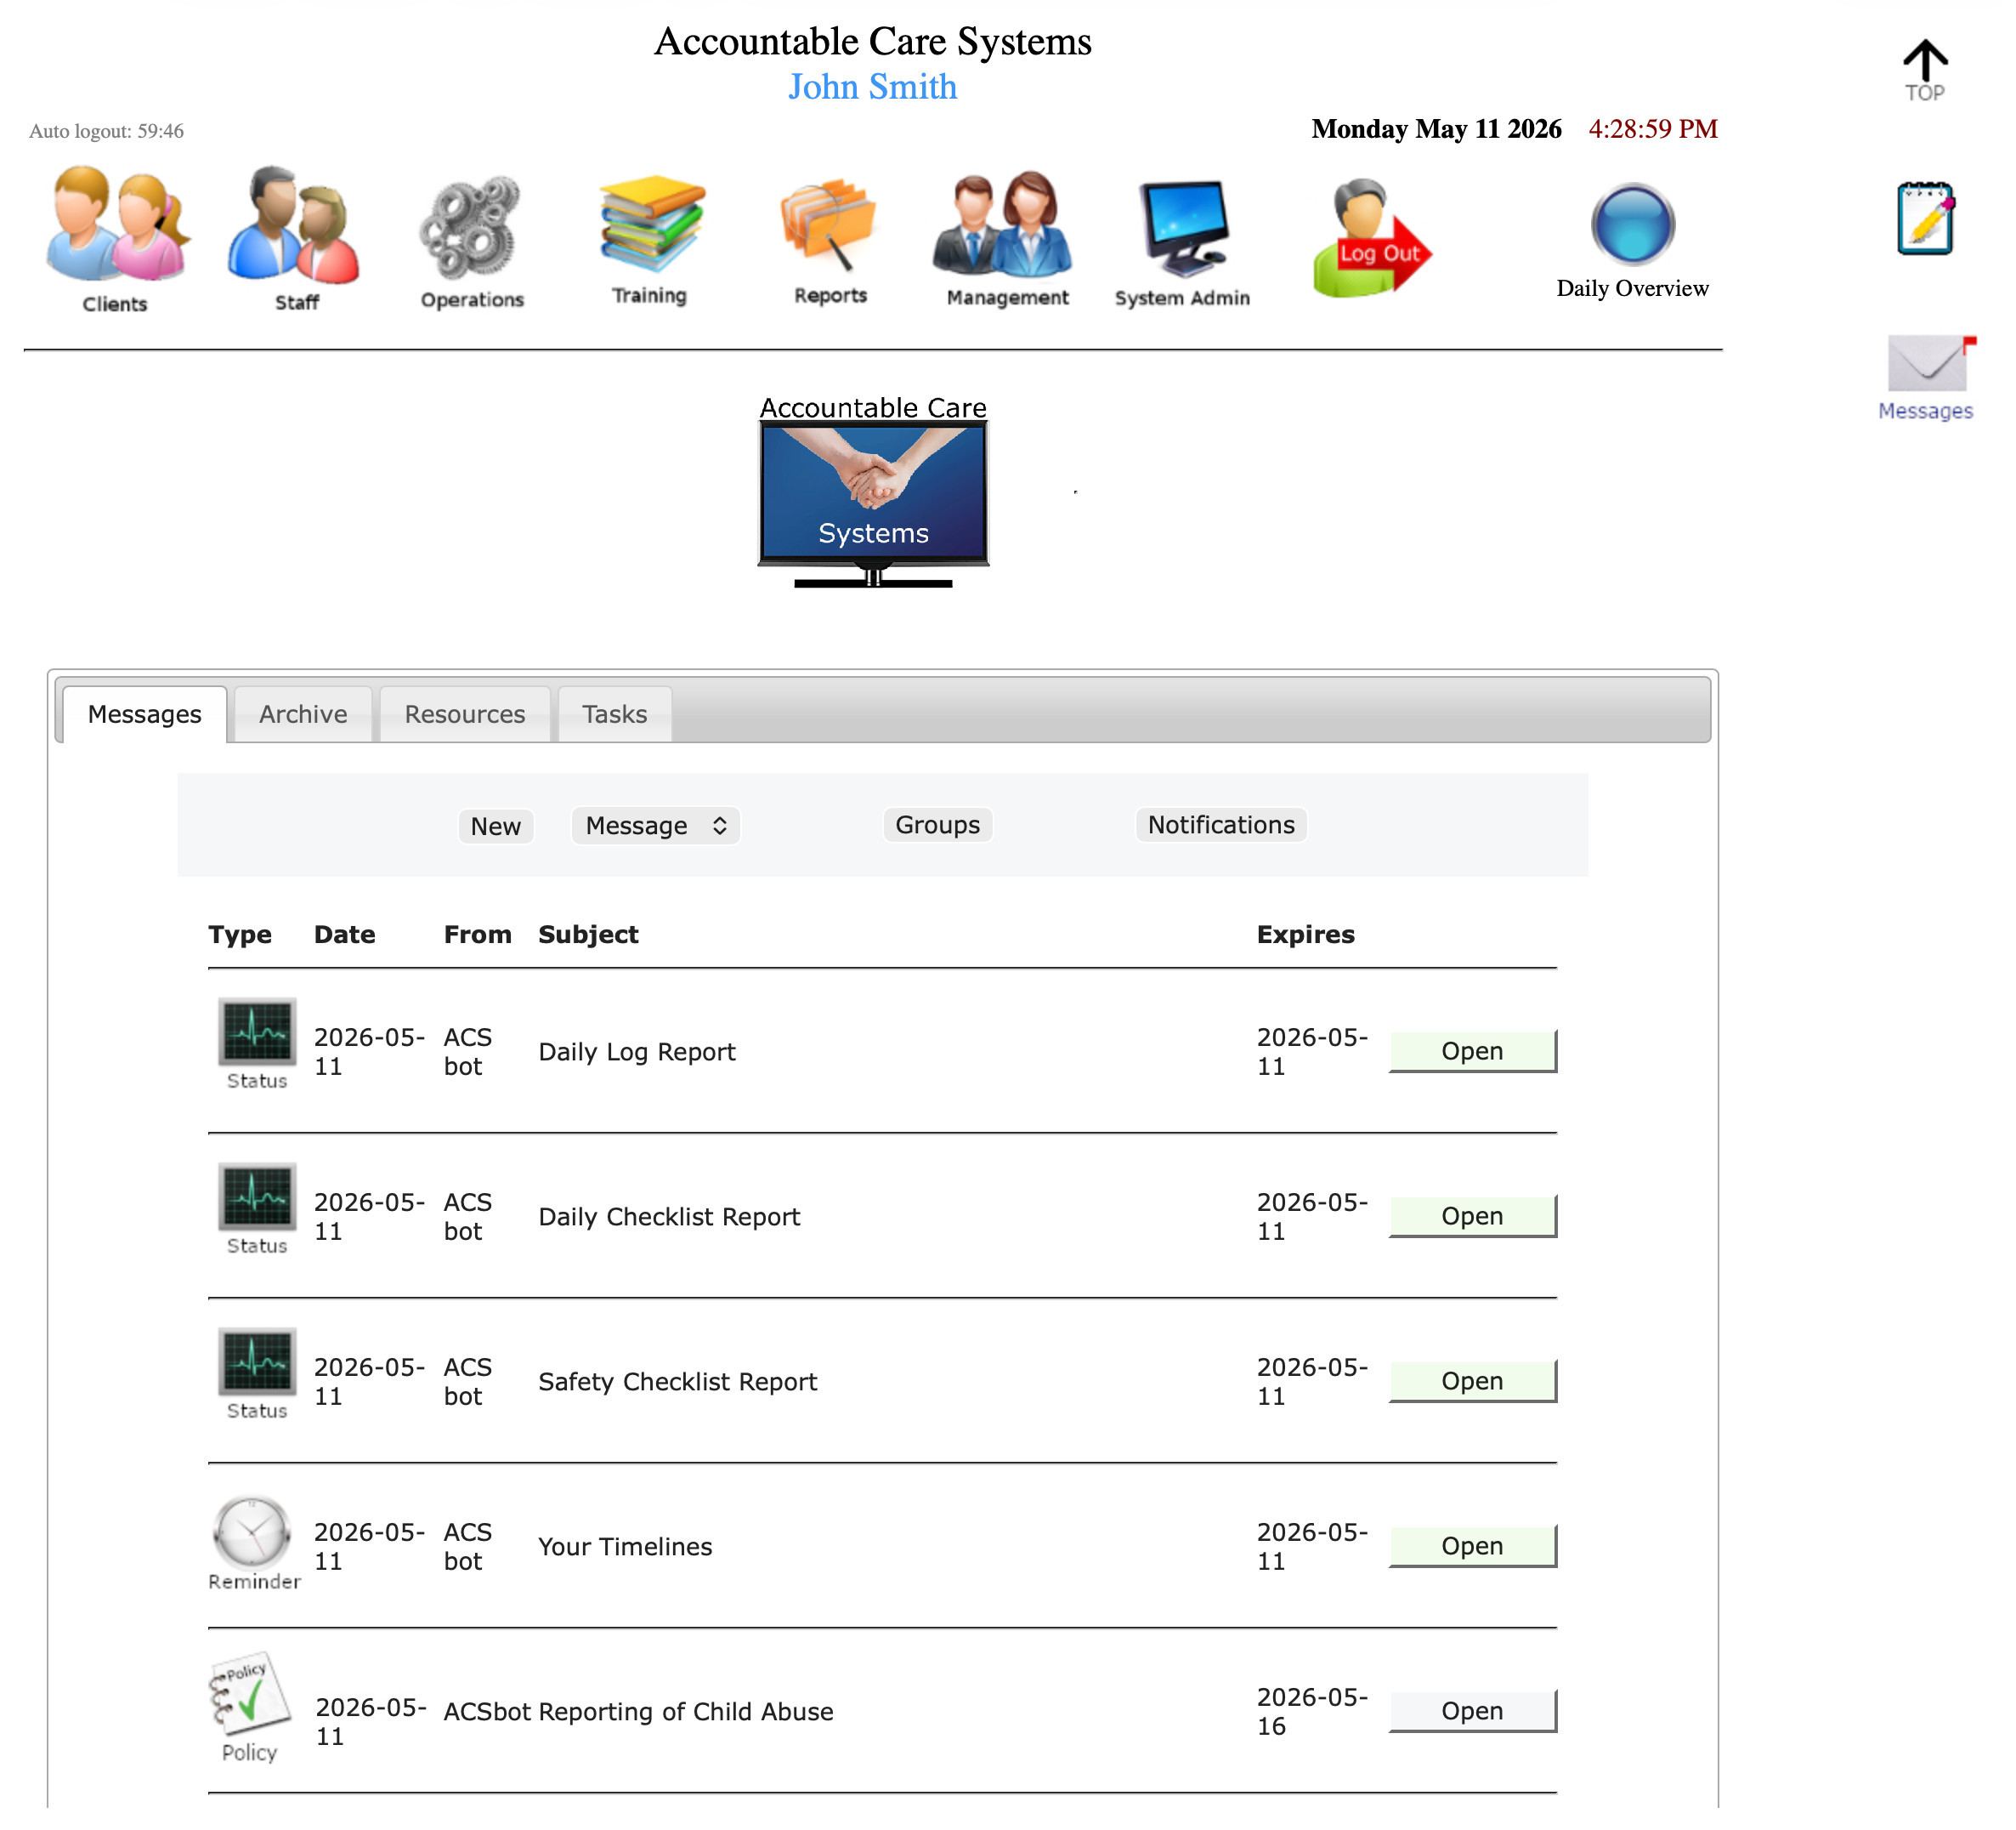Screen dimensions: 2016x1830
Task: Click Status icon for Safety Checklist Report
Action: [257, 1375]
